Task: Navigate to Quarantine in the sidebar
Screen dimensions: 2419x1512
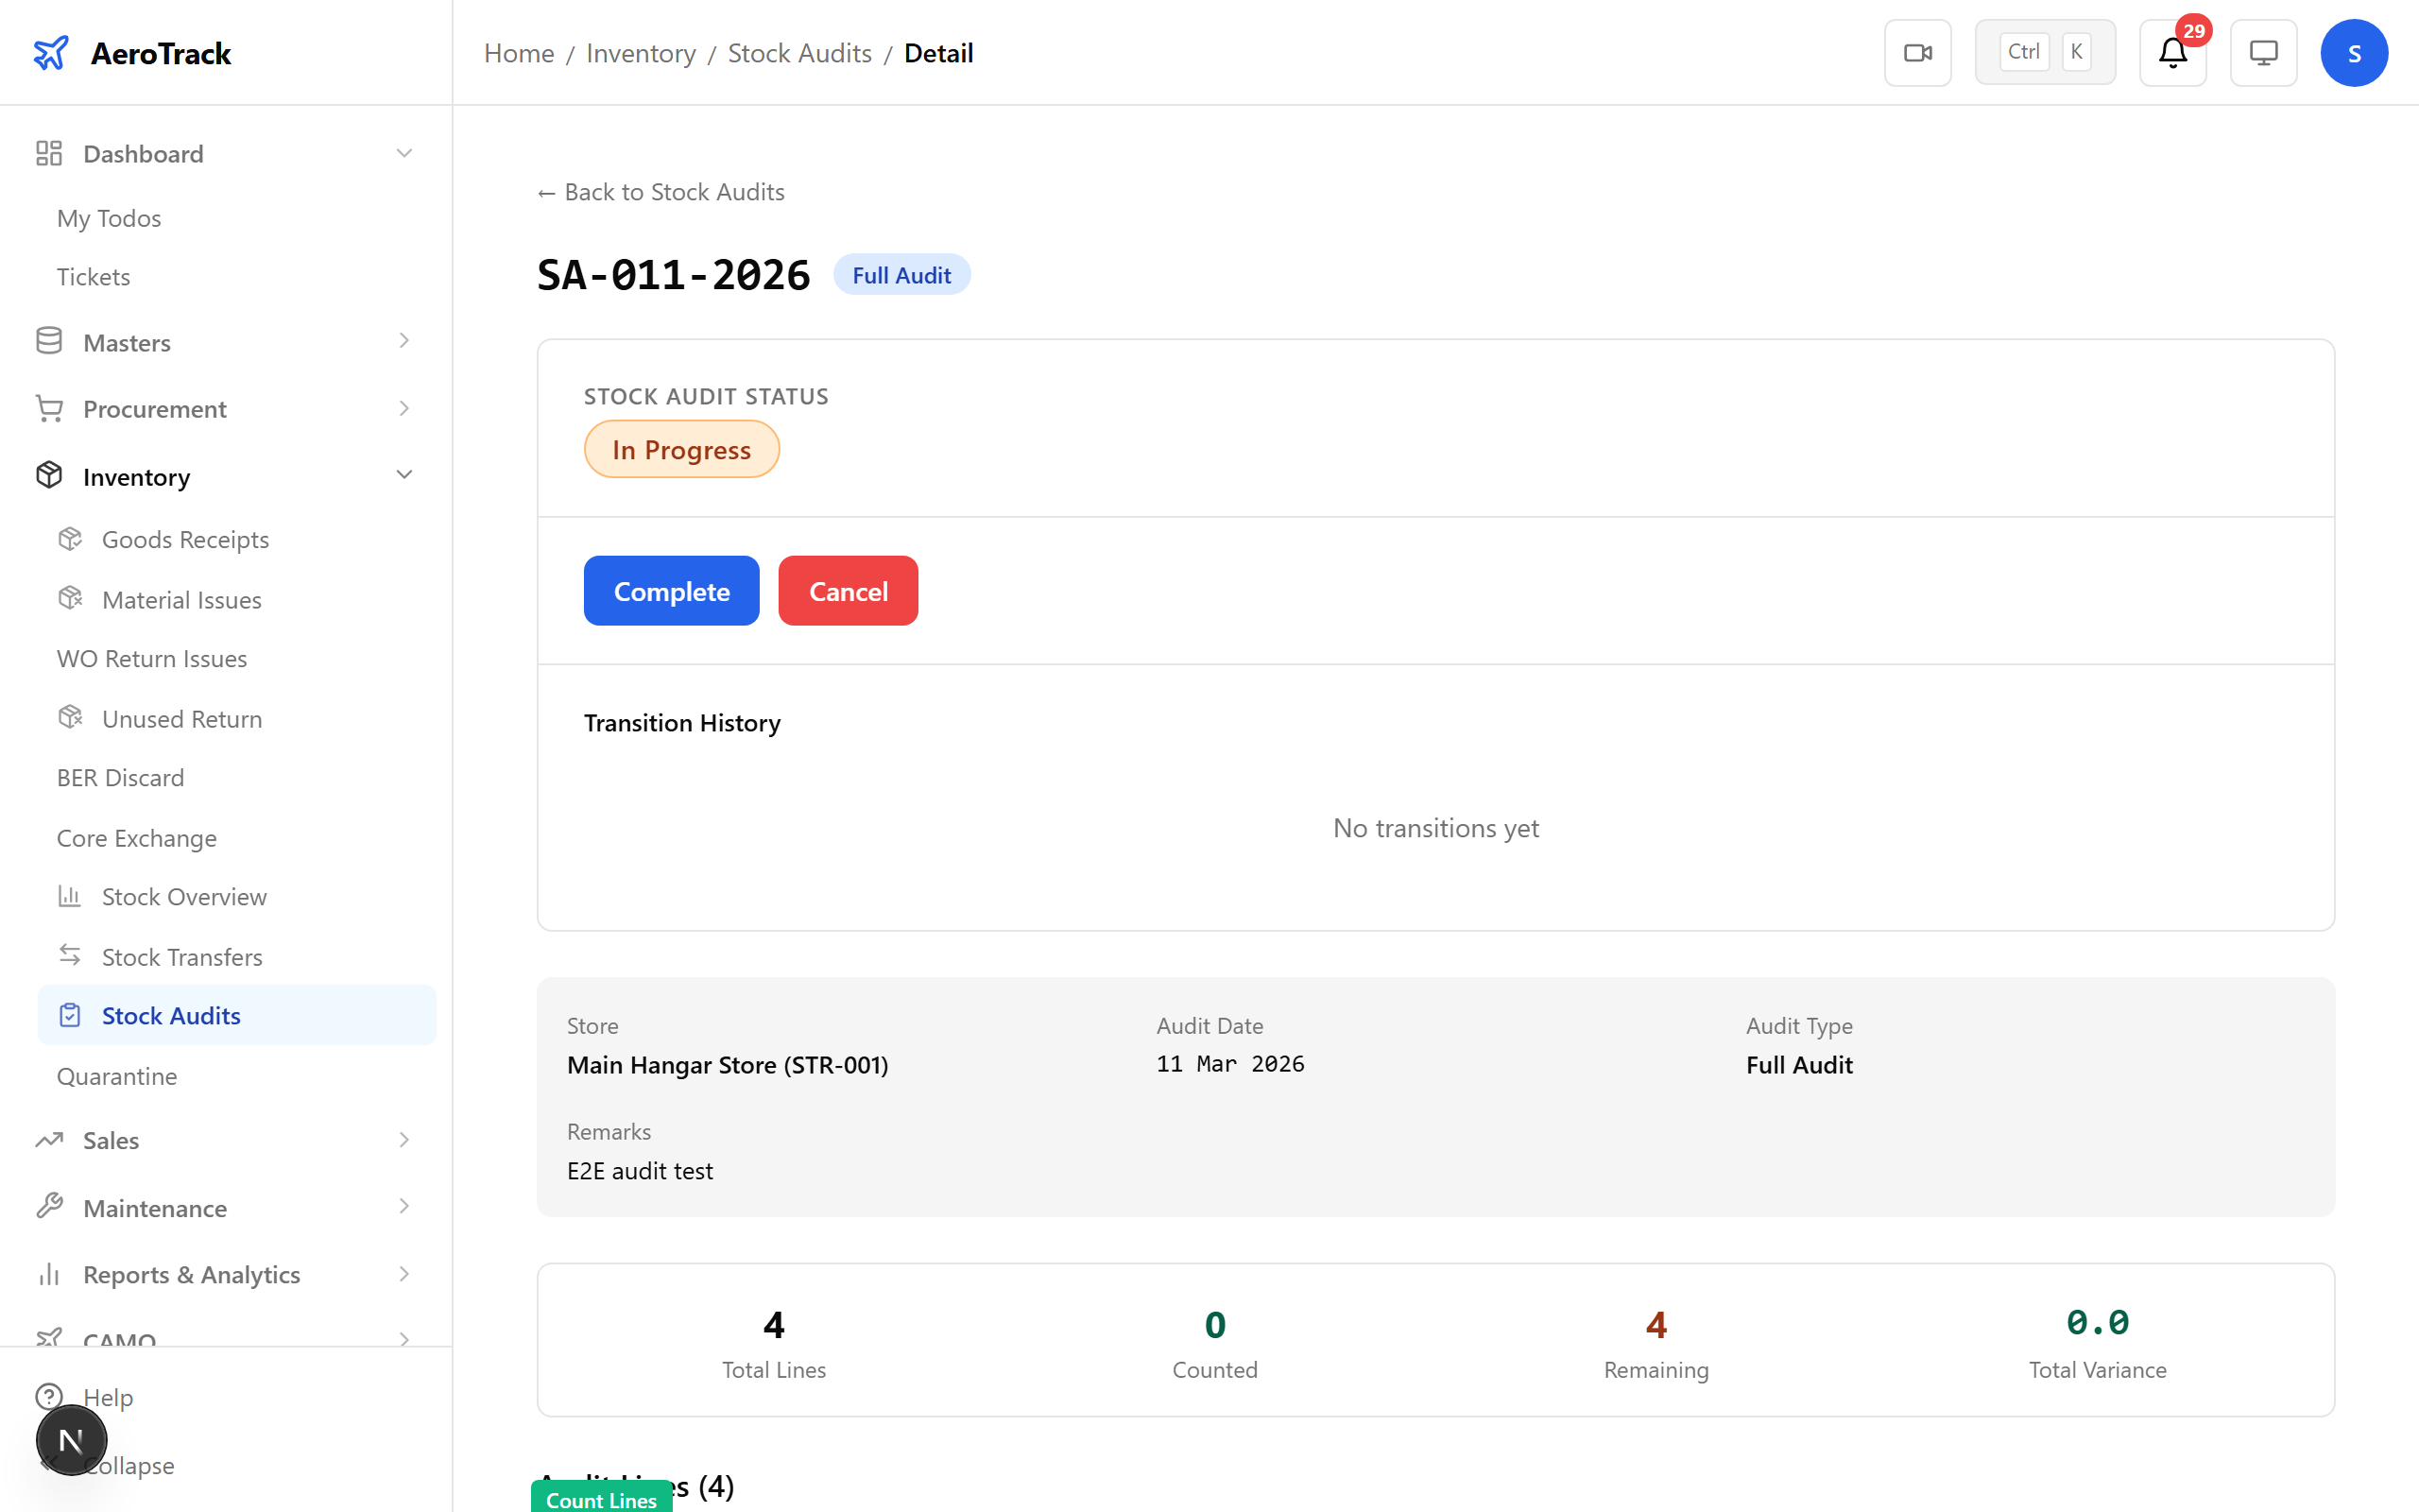Action: click(x=117, y=1076)
